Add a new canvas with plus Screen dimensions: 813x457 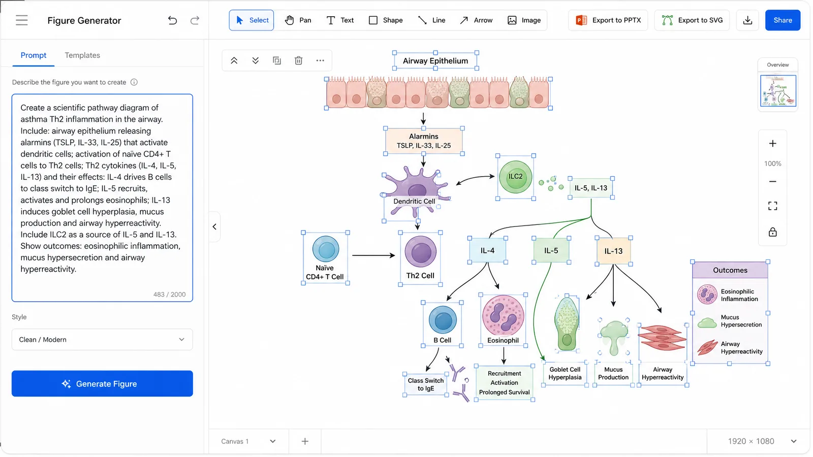click(305, 441)
